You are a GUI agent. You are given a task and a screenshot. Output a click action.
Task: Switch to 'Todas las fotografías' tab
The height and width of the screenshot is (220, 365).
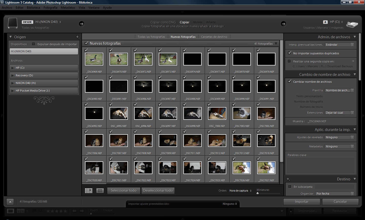coord(151,37)
